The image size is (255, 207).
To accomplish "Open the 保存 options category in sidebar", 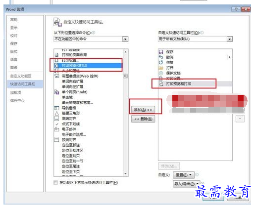I will 14,43.
